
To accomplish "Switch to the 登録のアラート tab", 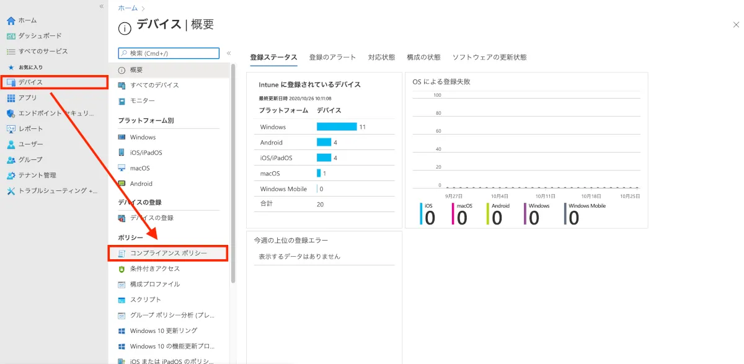I will tap(332, 57).
